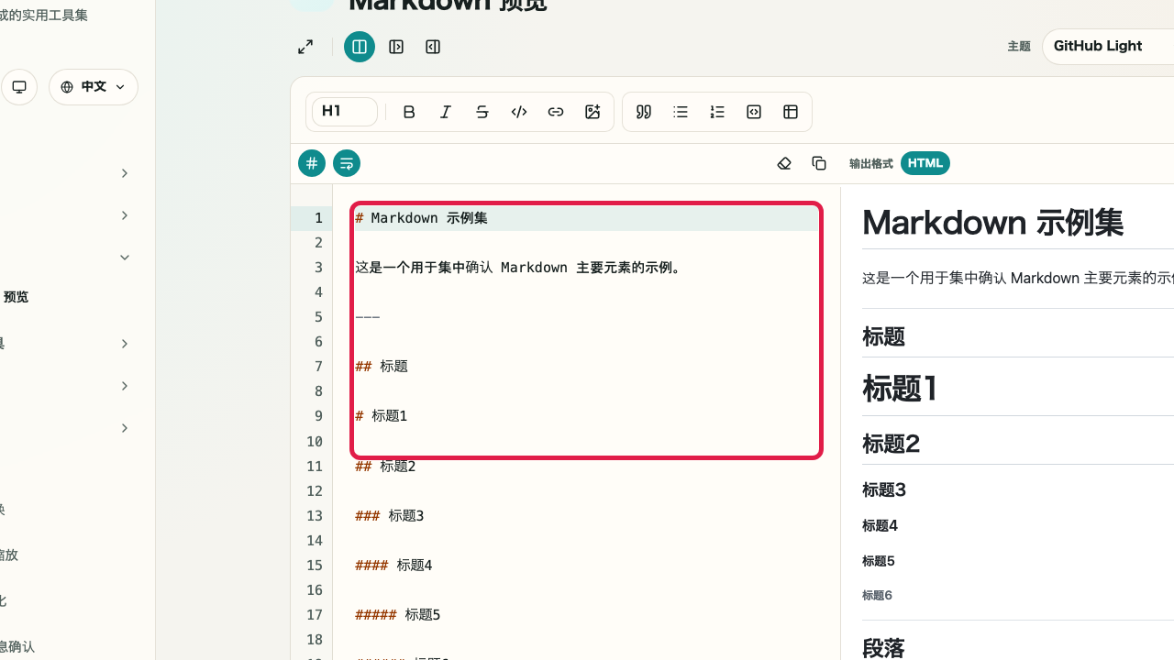The width and height of the screenshot is (1174, 660).
Task: Toggle word wrap button
Action: click(x=347, y=163)
